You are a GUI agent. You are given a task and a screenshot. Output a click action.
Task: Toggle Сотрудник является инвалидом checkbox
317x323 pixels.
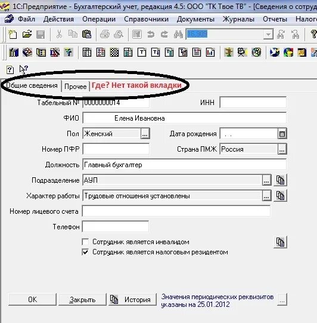tap(85, 242)
